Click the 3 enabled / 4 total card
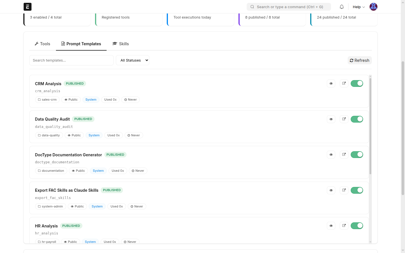 57,19
